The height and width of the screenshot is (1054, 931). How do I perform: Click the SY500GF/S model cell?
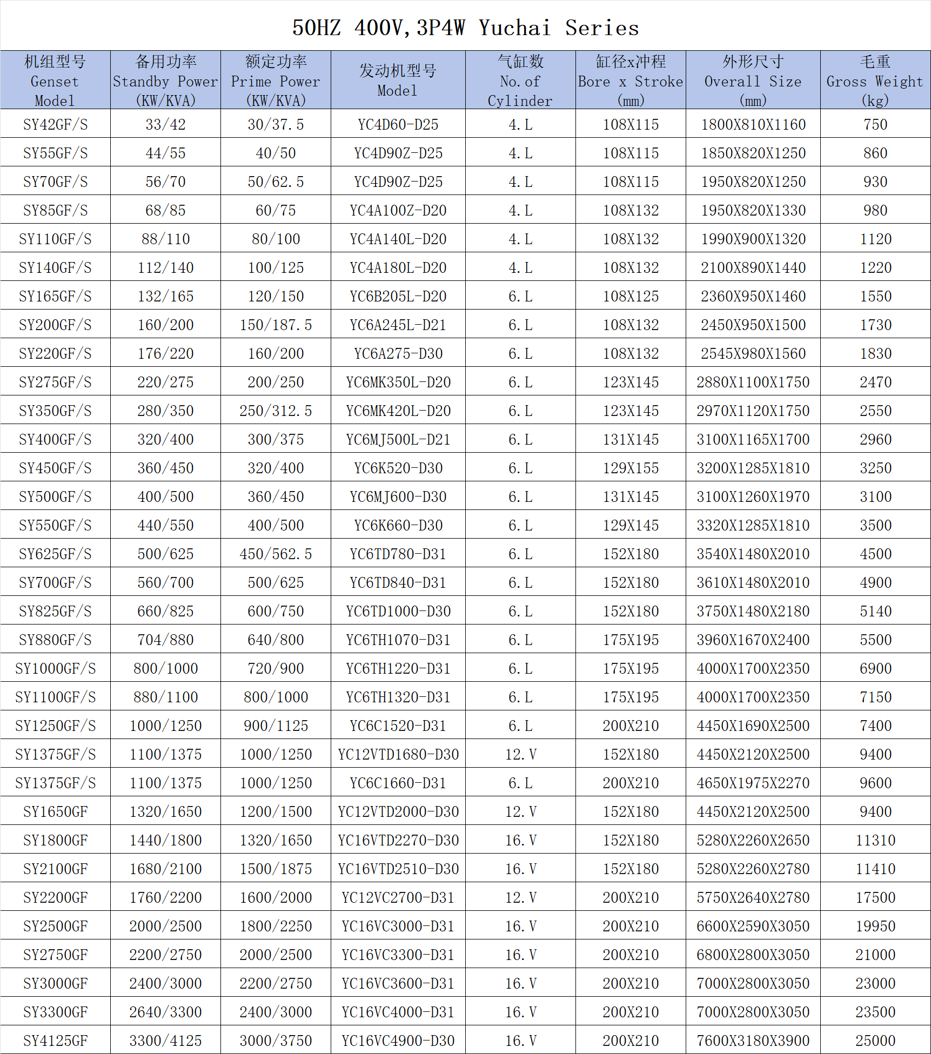pos(55,496)
